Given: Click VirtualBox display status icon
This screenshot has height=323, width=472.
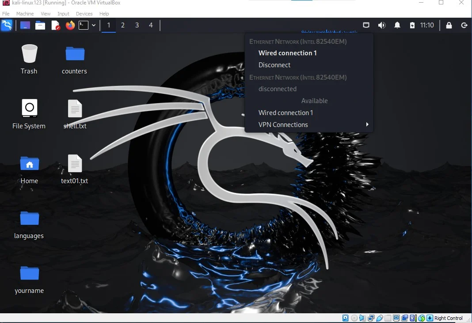Looking at the screenshot, I should click(396, 318).
